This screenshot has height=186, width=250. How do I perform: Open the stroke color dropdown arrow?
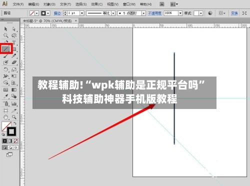coord(48,13)
